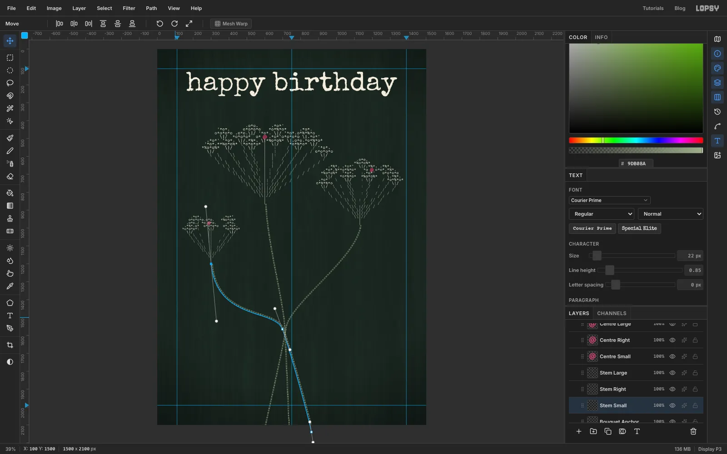Select the Stem Large layer row
Image resolution: width=727 pixels, height=454 pixels.
point(636,373)
